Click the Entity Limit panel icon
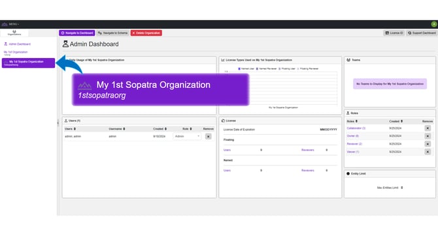 348,174
